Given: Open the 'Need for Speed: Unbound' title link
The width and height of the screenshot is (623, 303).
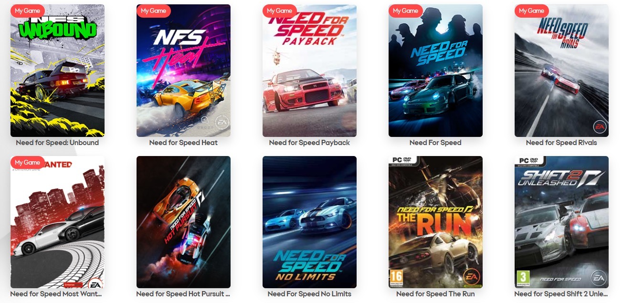Looking at the screenshot, I should click(57, 143).
